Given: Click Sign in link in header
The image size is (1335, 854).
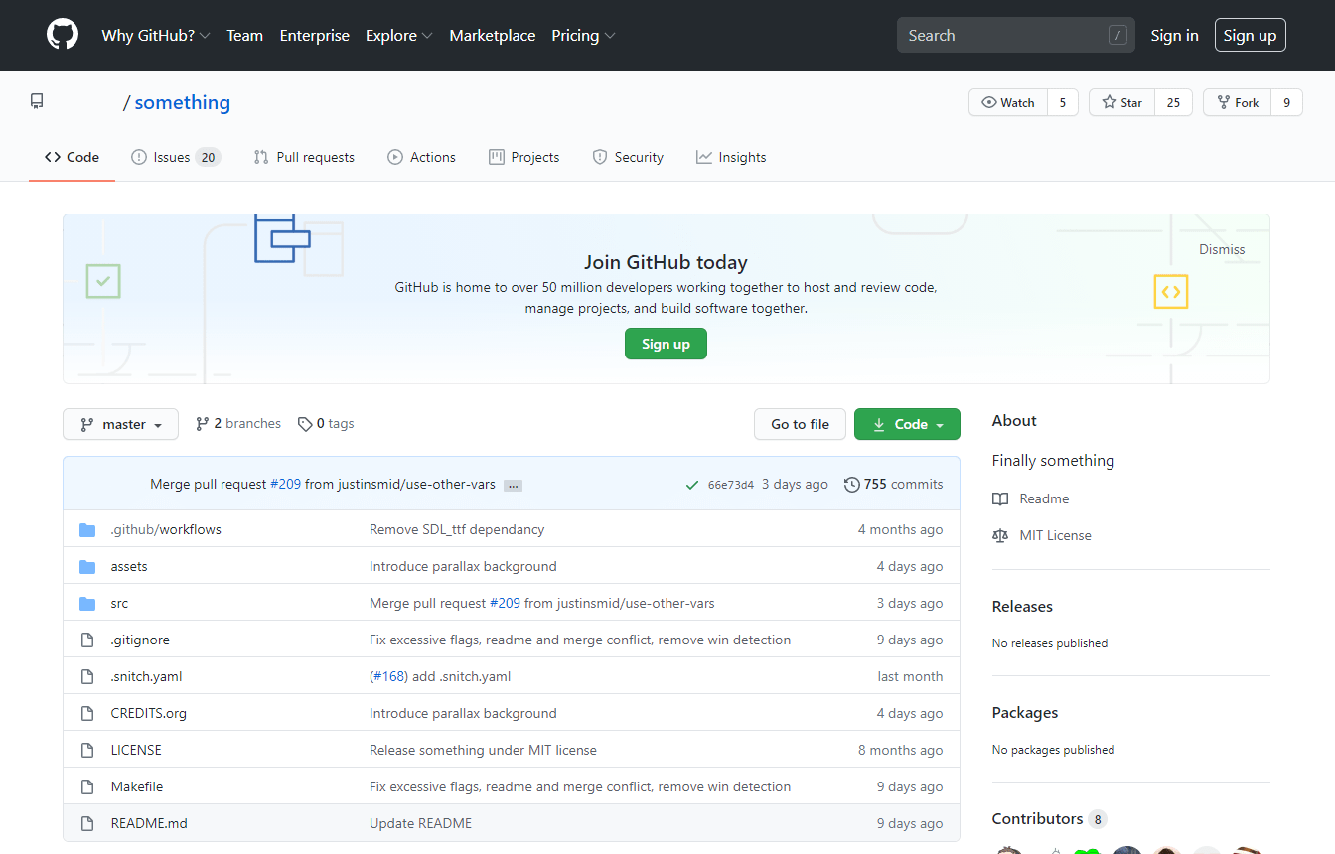Looking at the screenshot, I should (x=1174, y=35).
